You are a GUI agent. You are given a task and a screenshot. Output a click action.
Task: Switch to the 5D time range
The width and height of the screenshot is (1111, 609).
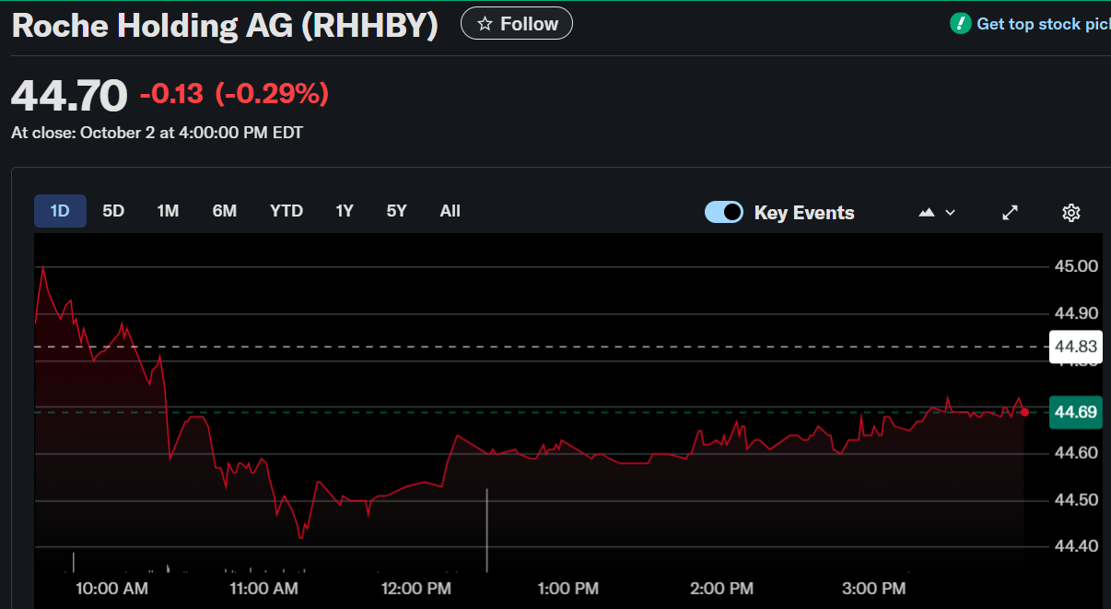(x=113, y=211)
